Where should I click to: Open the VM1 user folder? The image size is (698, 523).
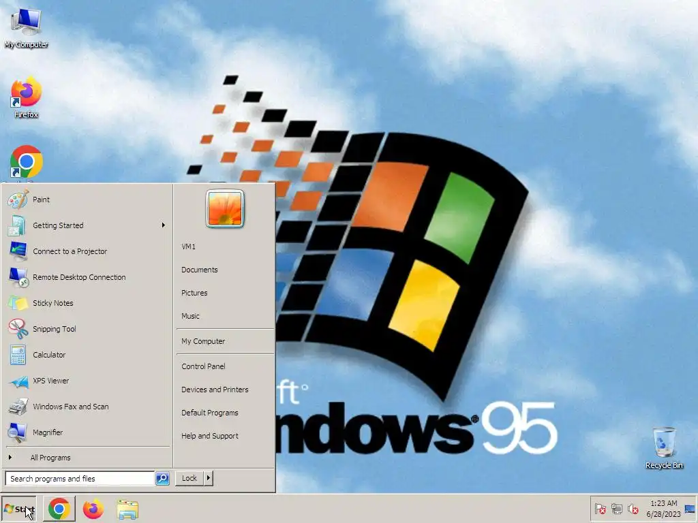(188, 247)
